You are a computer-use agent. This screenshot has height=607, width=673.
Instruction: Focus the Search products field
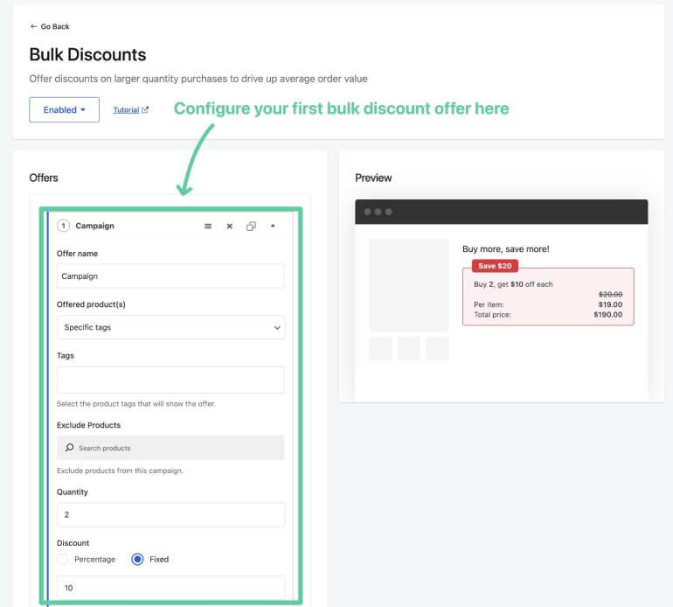pos(175,448)
